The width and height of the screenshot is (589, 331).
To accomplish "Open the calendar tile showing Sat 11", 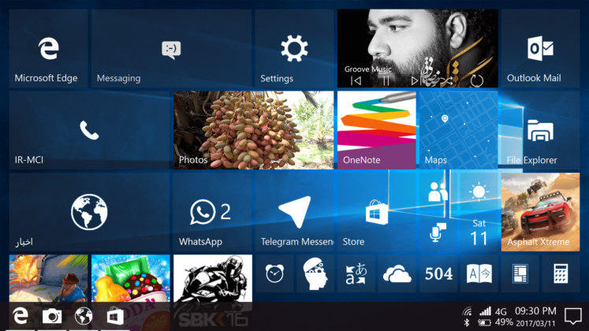I will (479, 232).
